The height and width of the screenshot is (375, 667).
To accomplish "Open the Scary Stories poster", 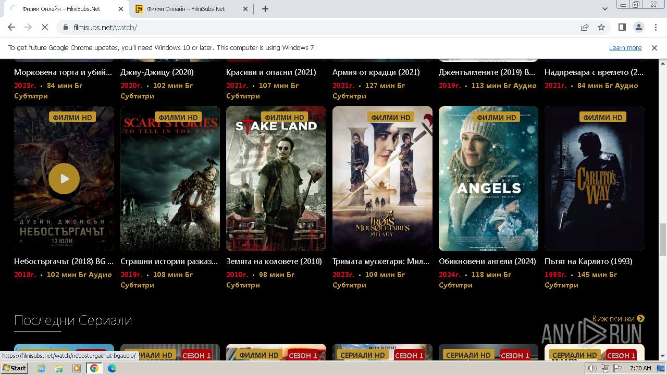I will [x=170, y=179].
